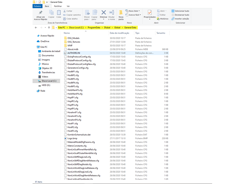Image resolution: width=245 pixels, height=184 pixels.
Task: Click the Copiar ribbon icon
Action: pos(51,14)
